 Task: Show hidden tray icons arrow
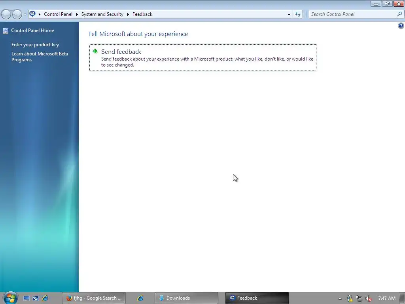(340, 298)
